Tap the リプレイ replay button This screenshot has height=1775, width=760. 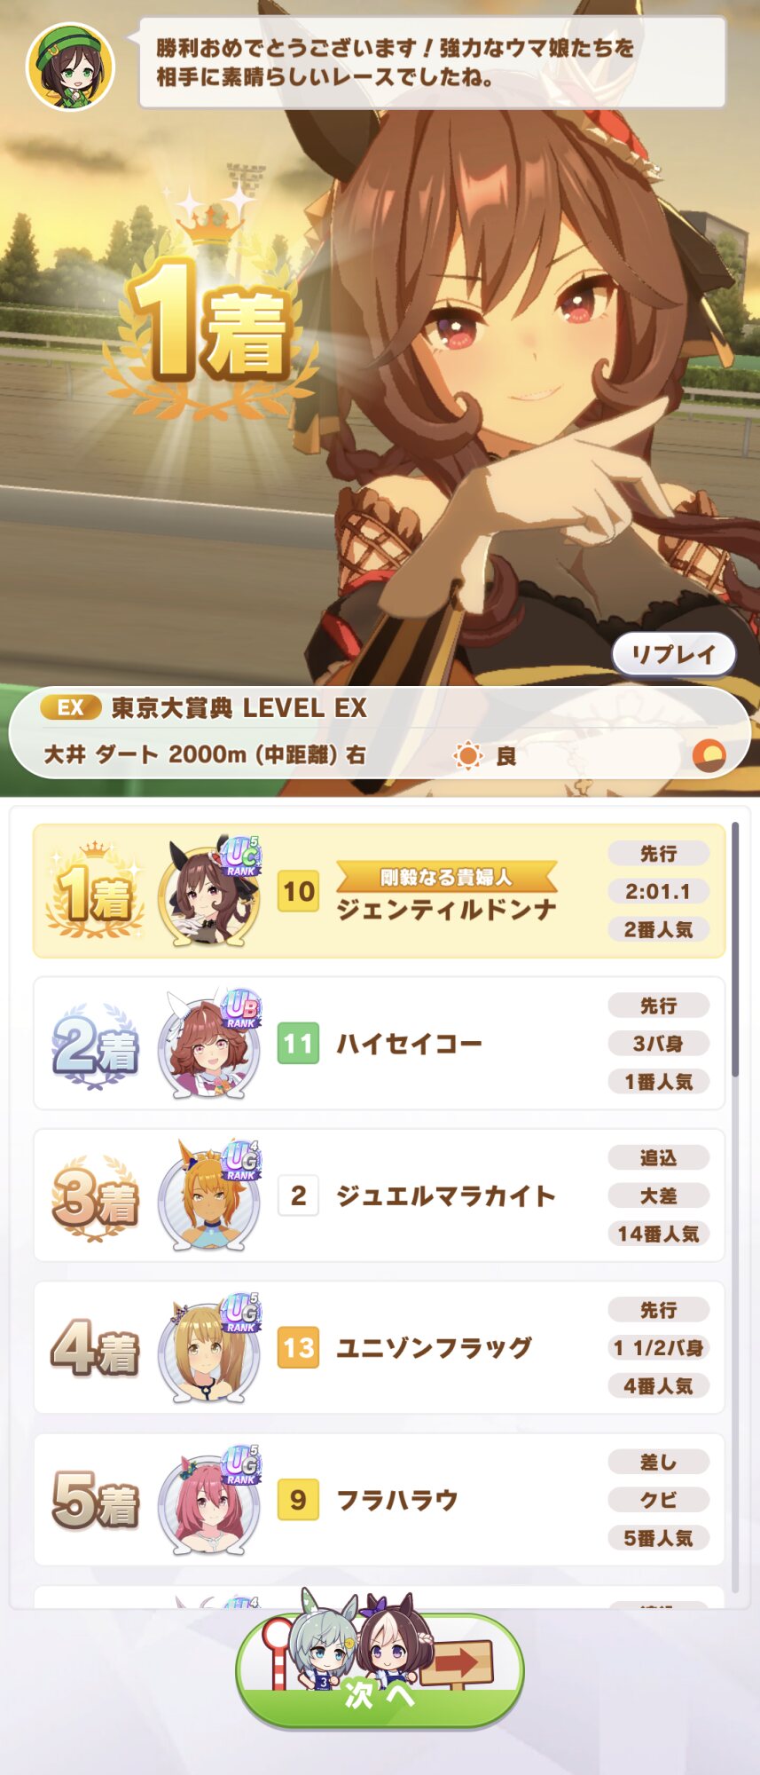coord(673,655)
